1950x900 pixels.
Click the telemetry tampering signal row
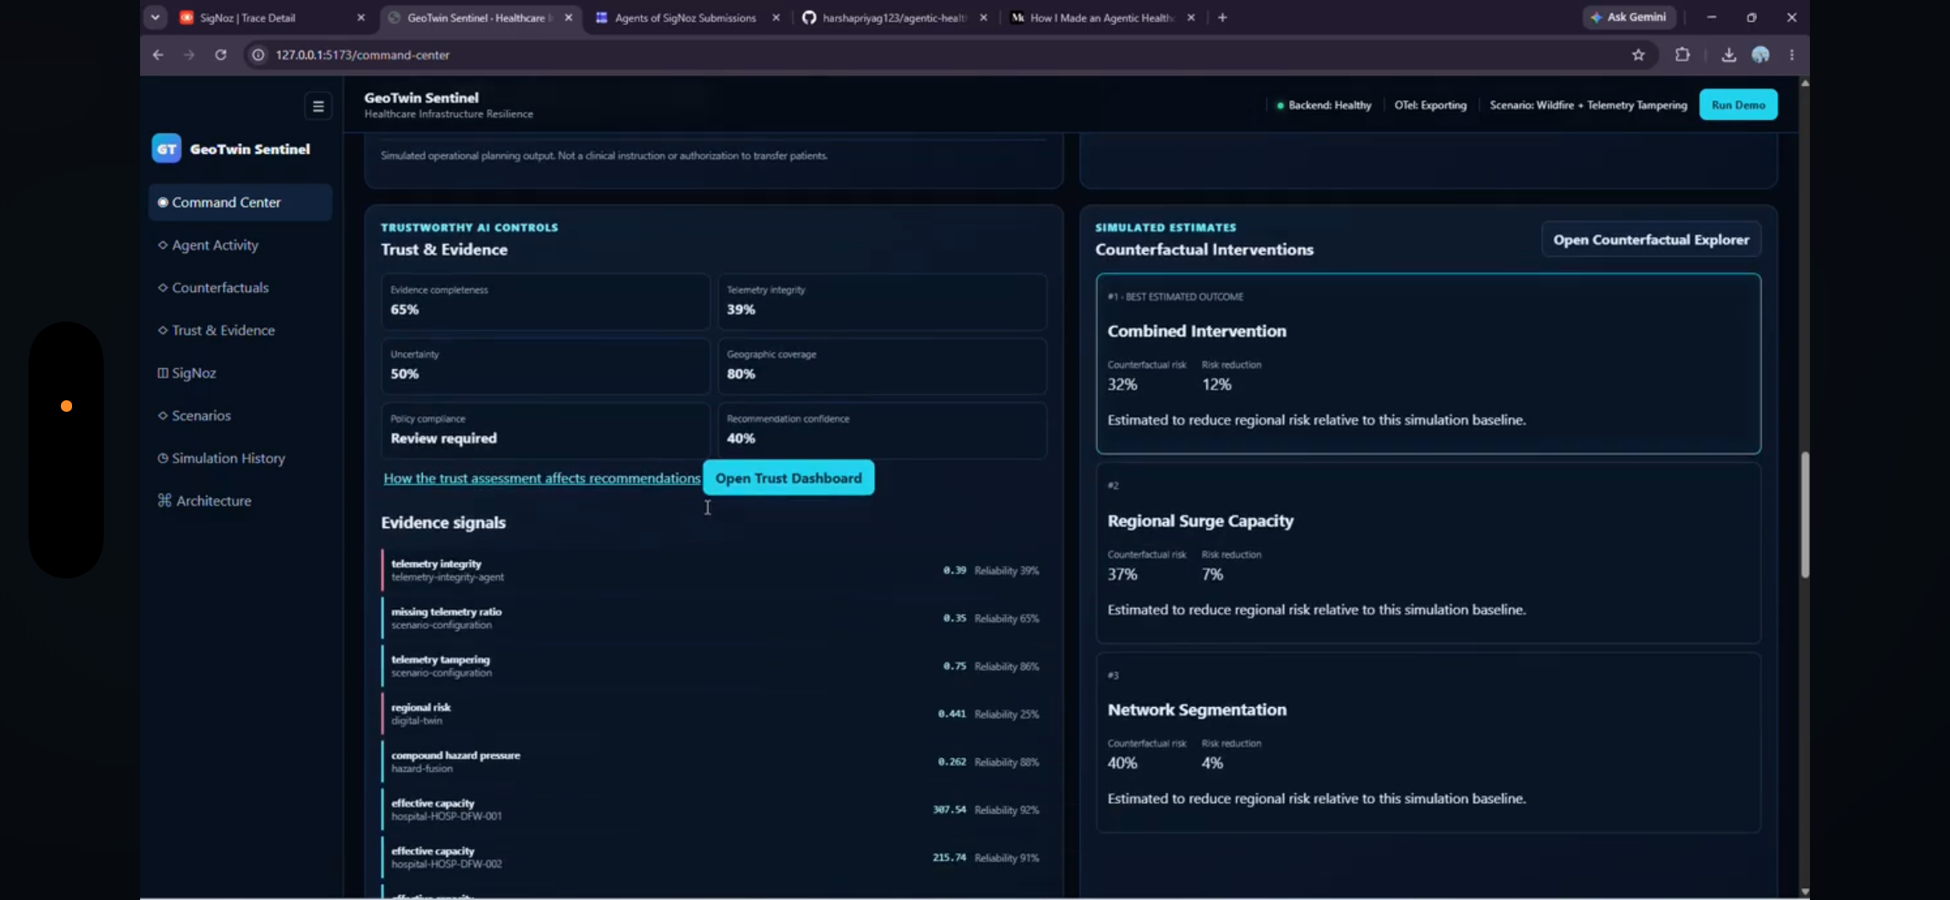coord(713,666)
